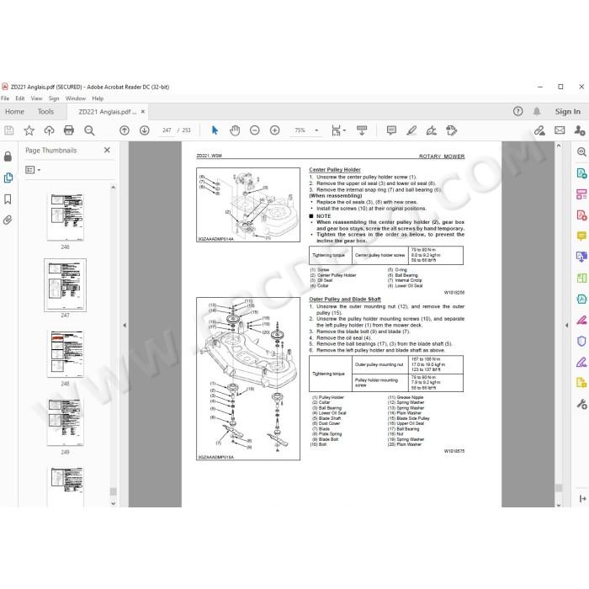
Task: Open the Bookmarks panel icon
Action: tap(8, 199)
